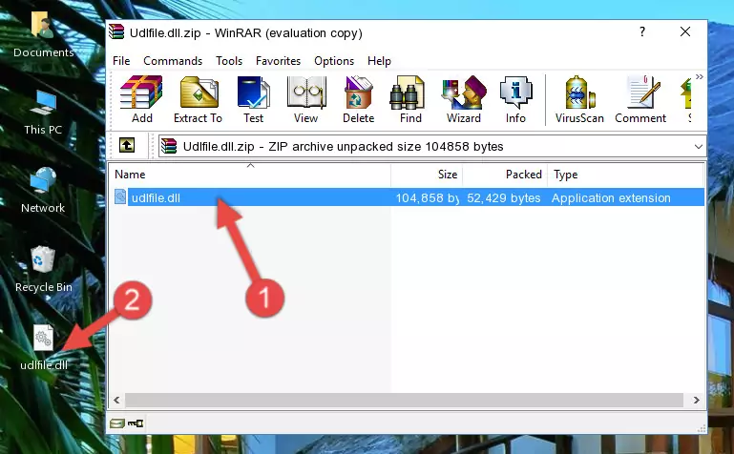
Task: Click the question mark help button
Action: pos(642,31)
